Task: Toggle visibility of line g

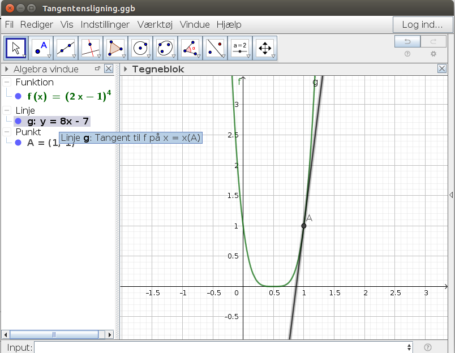Action: pyautogui.click(x=18, y=121)
